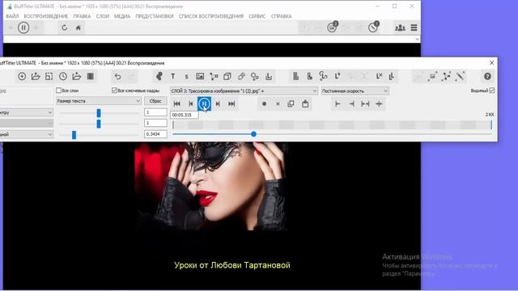Click the record keyframe dot button

pos(264,104)
